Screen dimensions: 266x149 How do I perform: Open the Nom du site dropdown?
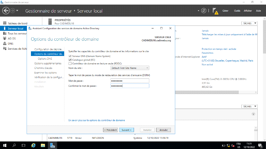(130, 68)
